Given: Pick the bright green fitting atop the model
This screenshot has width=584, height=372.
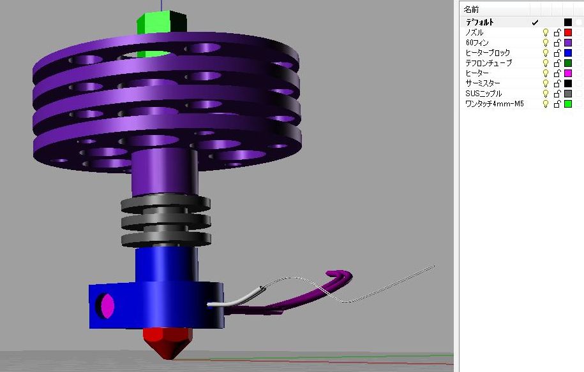Looking at the screenshot, I should [x=161, y=23].
